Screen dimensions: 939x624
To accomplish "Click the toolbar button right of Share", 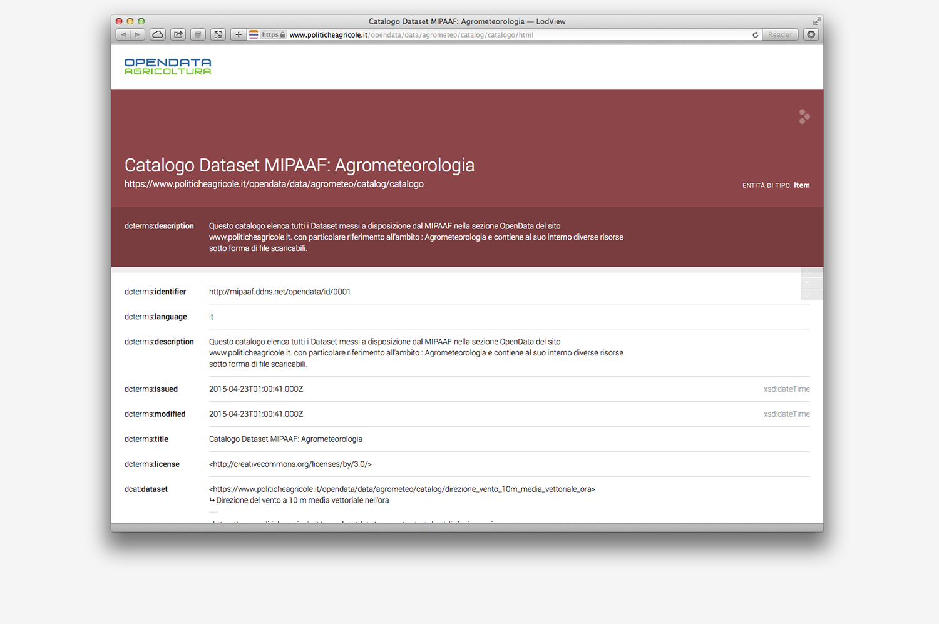I will pyautogui.click(x=198, y=34).
